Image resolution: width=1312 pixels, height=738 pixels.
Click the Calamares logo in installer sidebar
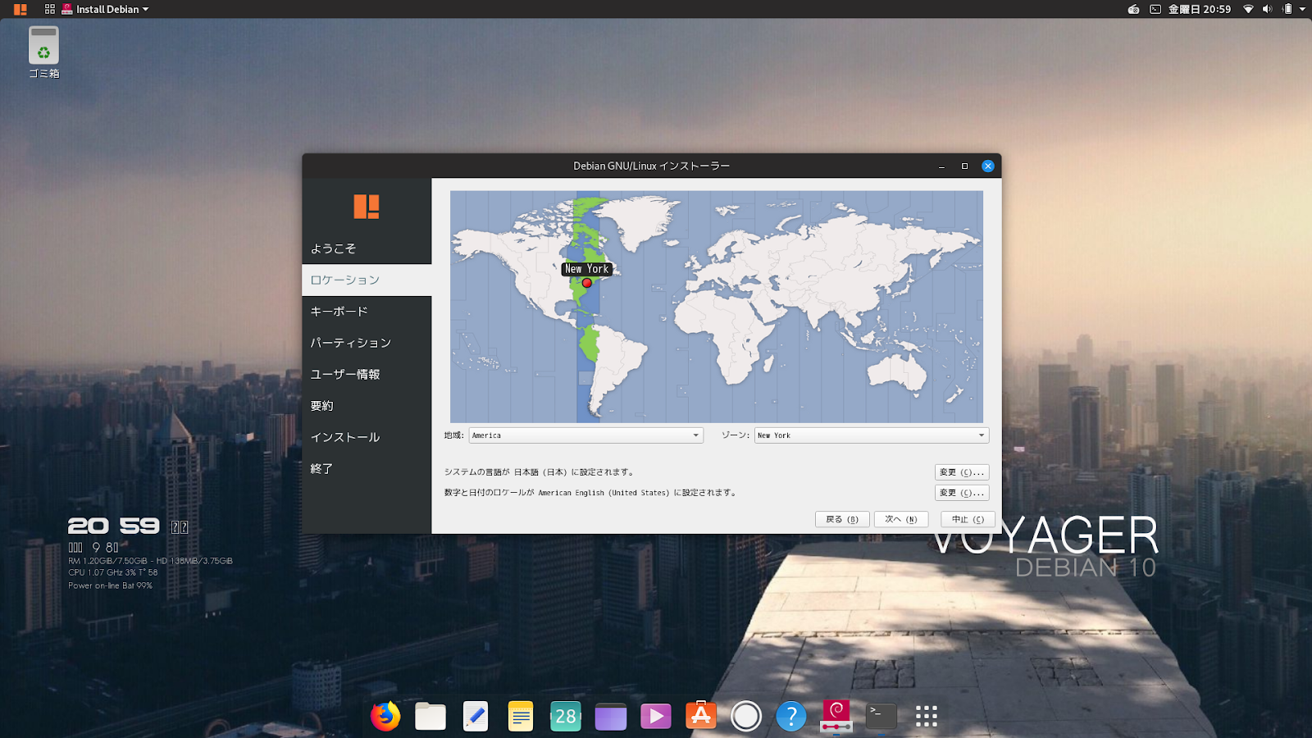click(367, 207)
